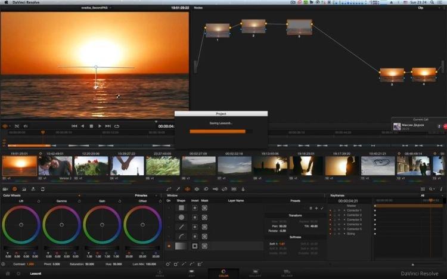Toggle Invert for the linear window

click(x=195, y=208)
